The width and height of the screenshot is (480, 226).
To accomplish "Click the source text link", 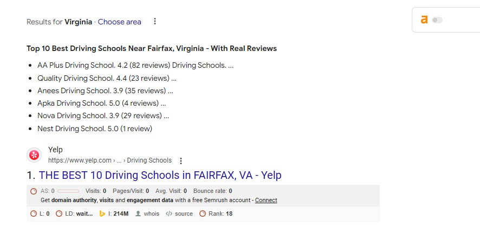I will coord(184,214).
